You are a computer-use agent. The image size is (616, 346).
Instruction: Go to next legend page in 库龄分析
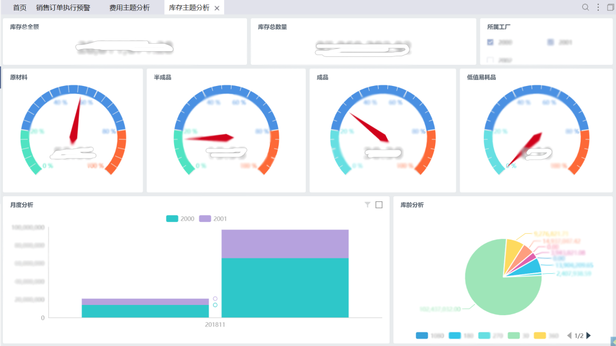point(589,336)
